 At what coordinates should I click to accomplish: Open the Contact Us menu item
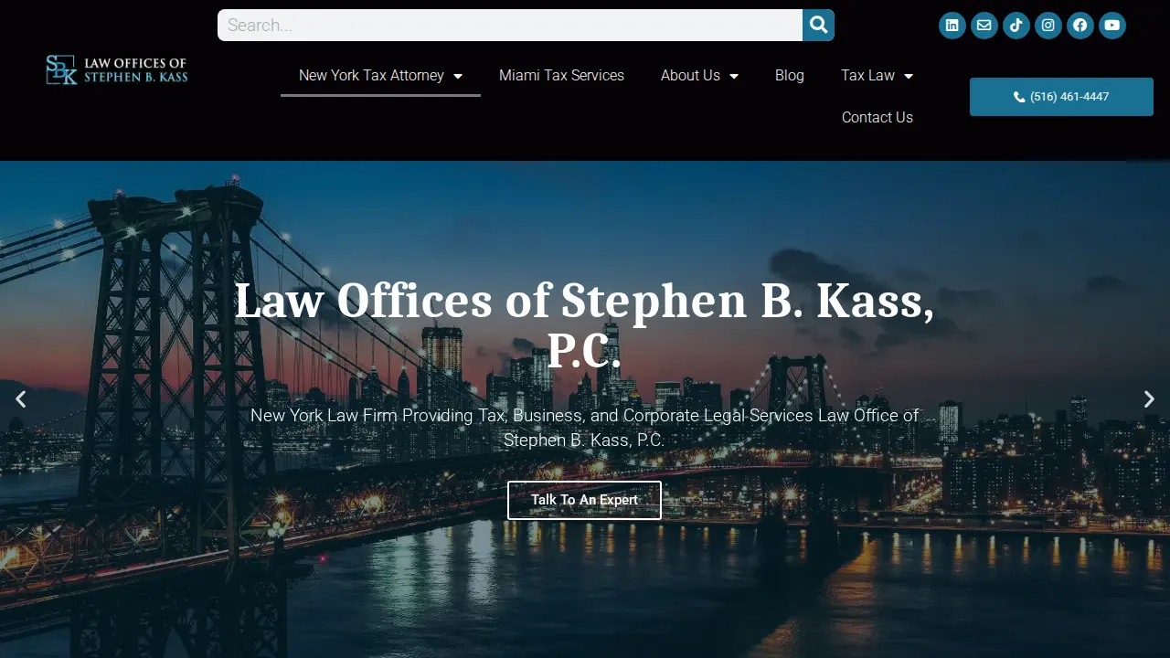point(877,117)
